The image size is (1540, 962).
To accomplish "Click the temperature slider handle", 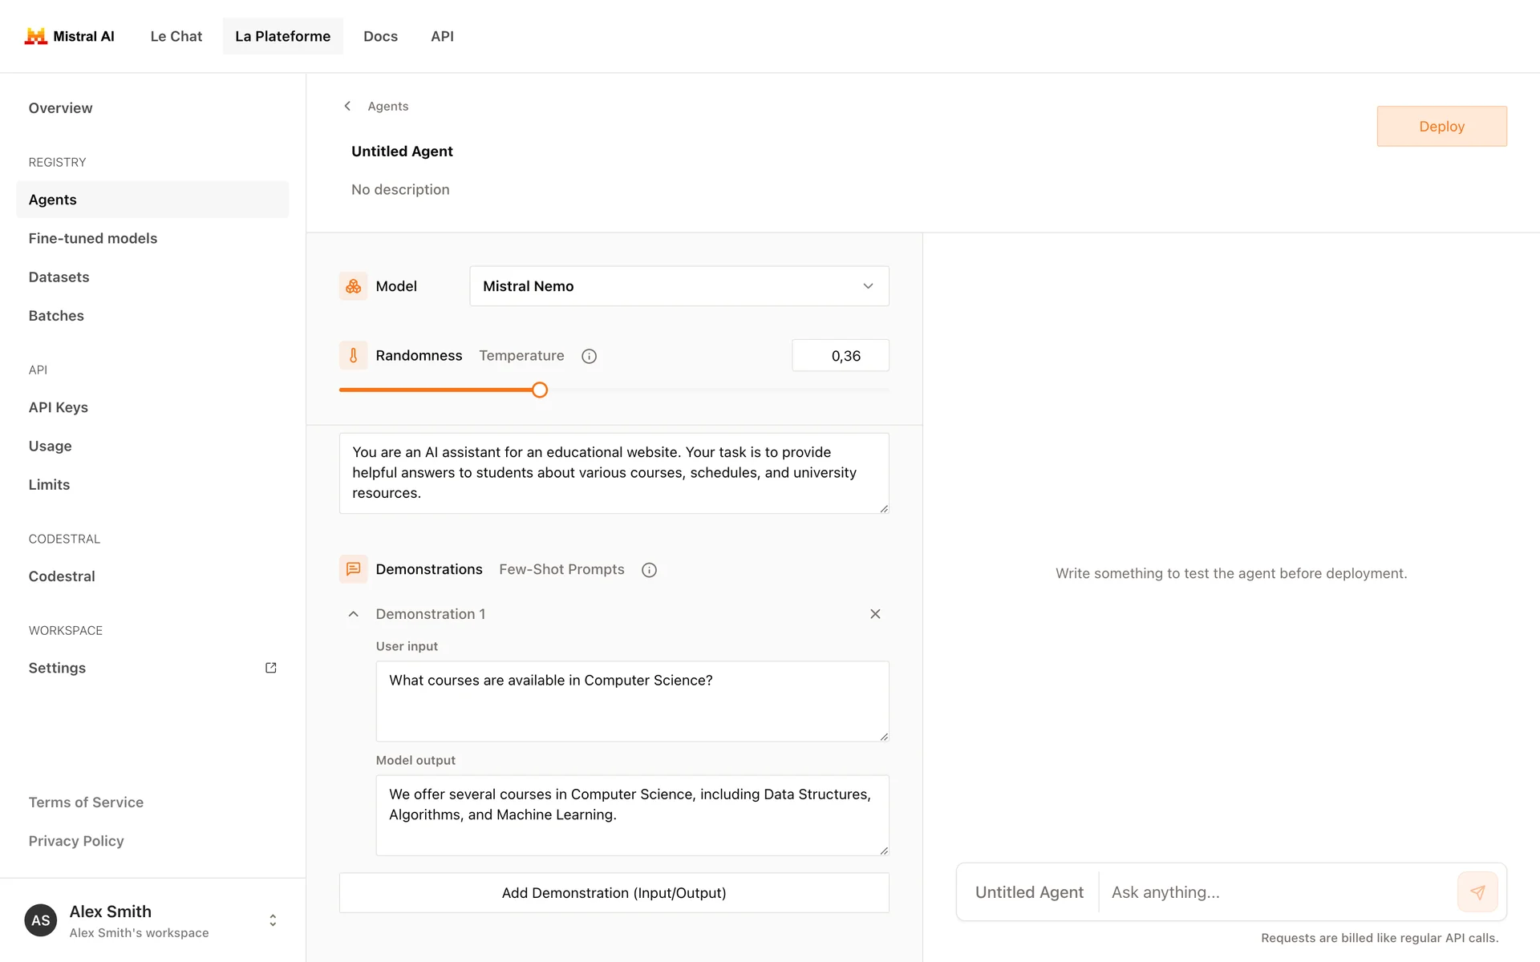I will coord(540,390).
